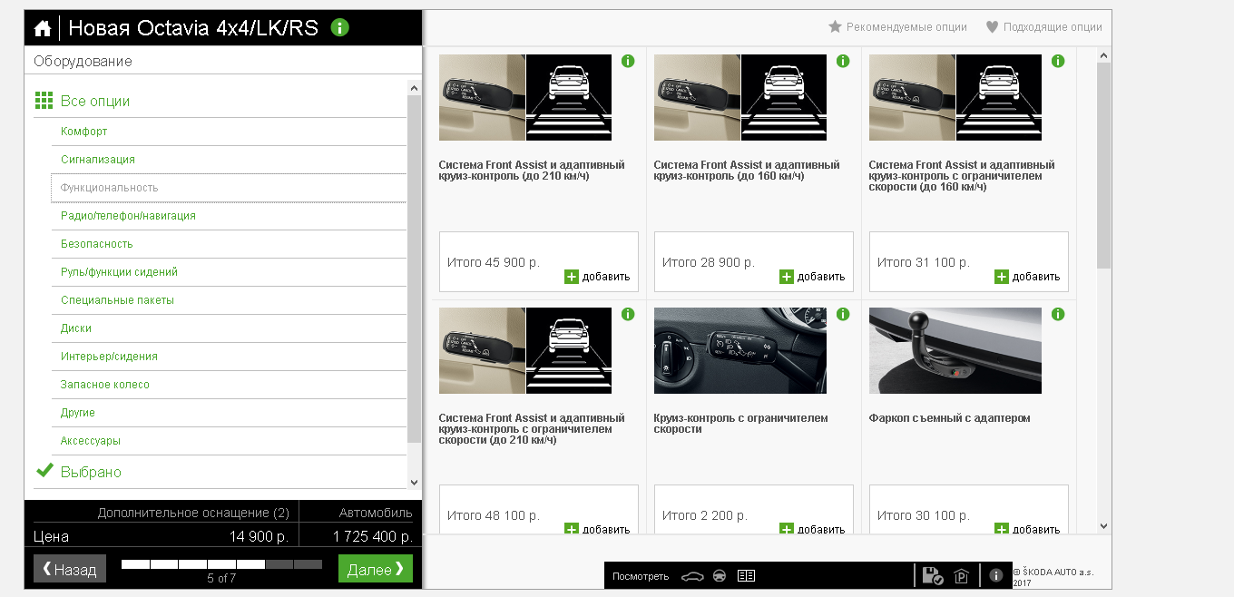The height and width of the screenshot is (597, 1234).
Task: Show info for Фаркоп съемный с адаптером
Action: pyautogui.click(x=1058, y=314)
